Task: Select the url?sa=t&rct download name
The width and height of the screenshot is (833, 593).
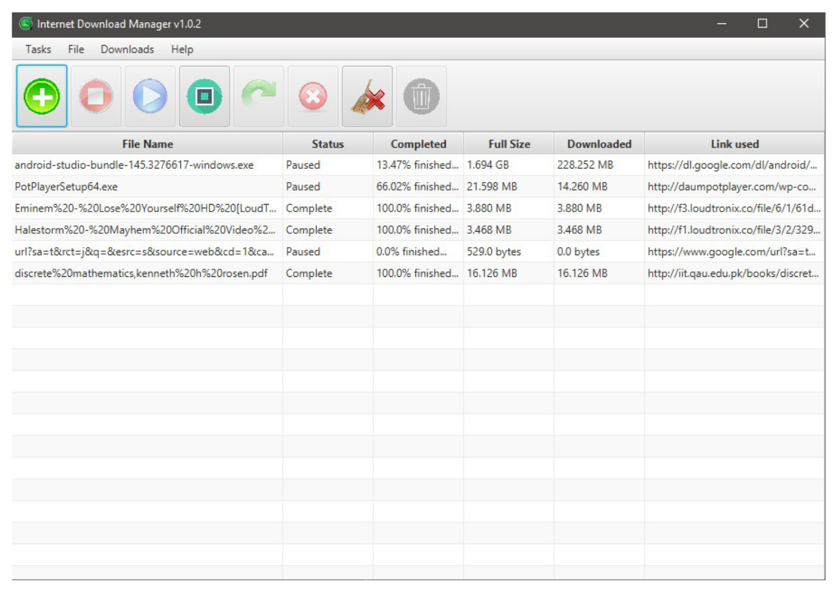Action: [x=144, y=252]
